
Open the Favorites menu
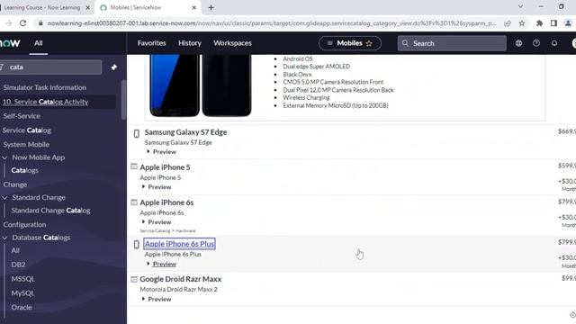[151, 43]
